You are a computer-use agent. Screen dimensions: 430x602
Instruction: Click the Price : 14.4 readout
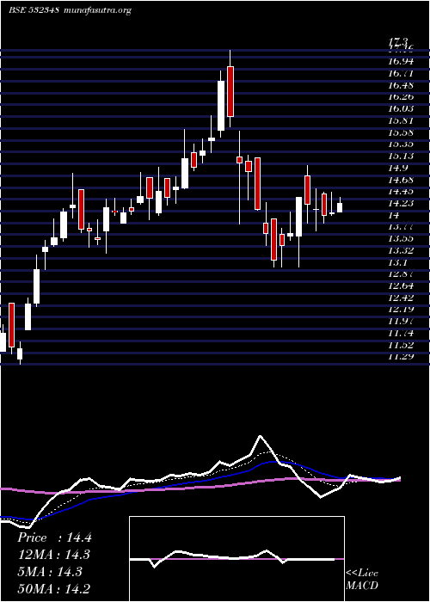point(54,537)
